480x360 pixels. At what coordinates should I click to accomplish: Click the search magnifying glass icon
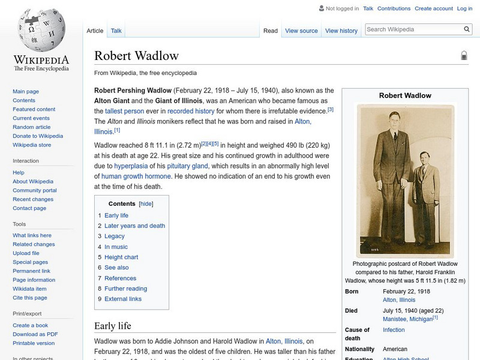click(467, 28)
